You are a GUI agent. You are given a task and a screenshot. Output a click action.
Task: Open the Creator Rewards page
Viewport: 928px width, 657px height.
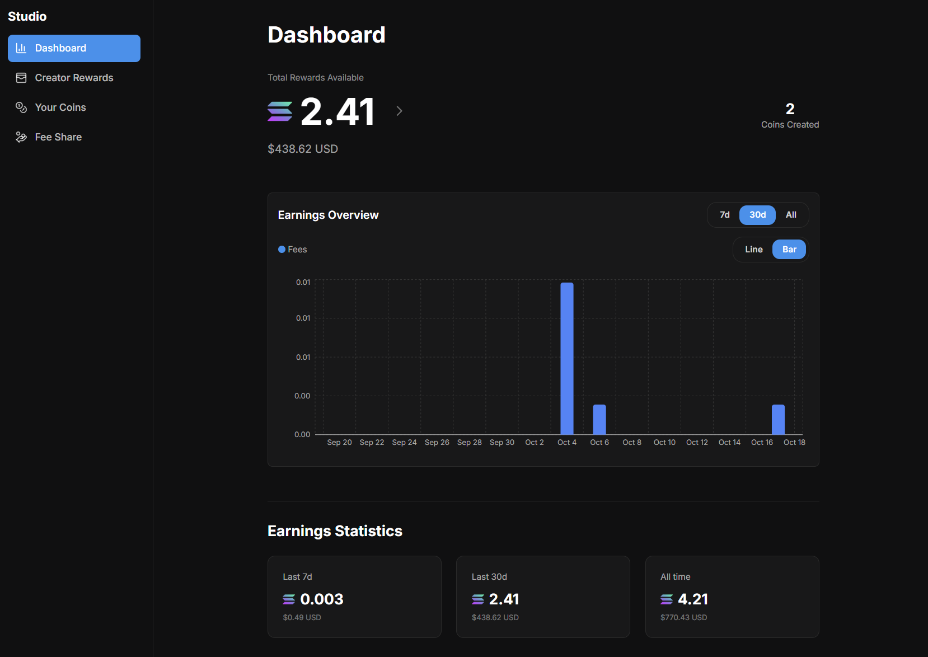[x=74, y=78]
